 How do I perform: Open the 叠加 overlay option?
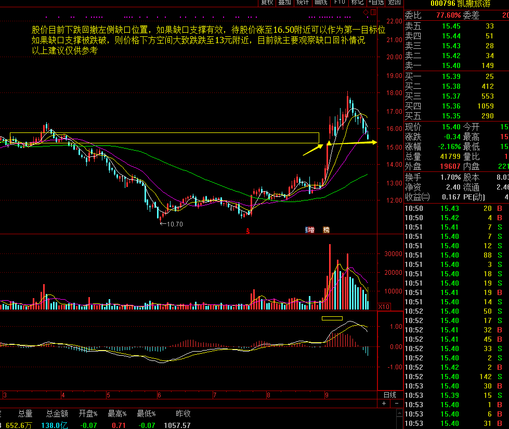tap(285, 3)
